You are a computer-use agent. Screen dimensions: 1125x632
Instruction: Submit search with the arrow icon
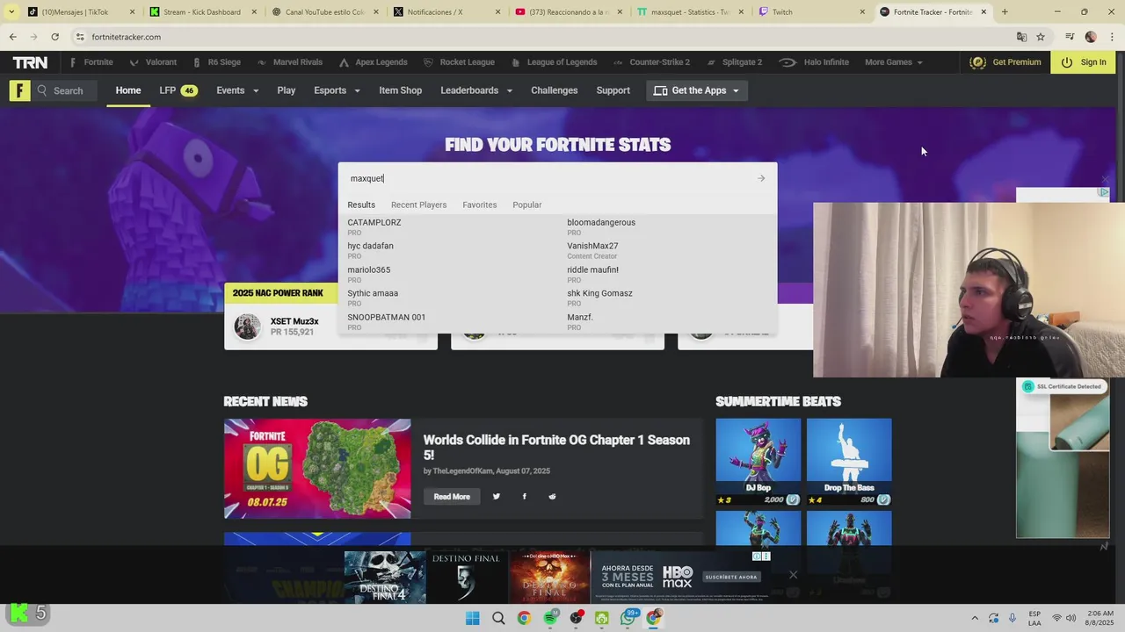[x=761, y=178]
